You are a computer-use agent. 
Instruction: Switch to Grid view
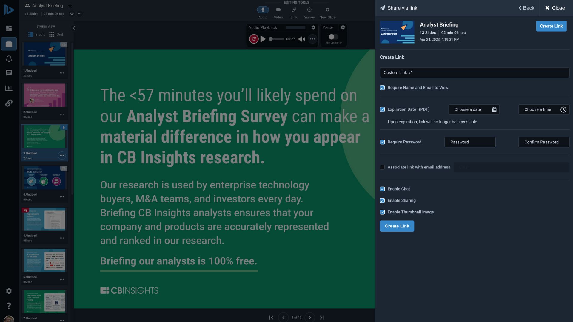click(56, 35)
